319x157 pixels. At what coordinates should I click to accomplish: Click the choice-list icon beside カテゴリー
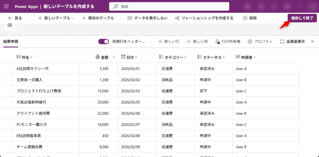[x=161, y=57]
